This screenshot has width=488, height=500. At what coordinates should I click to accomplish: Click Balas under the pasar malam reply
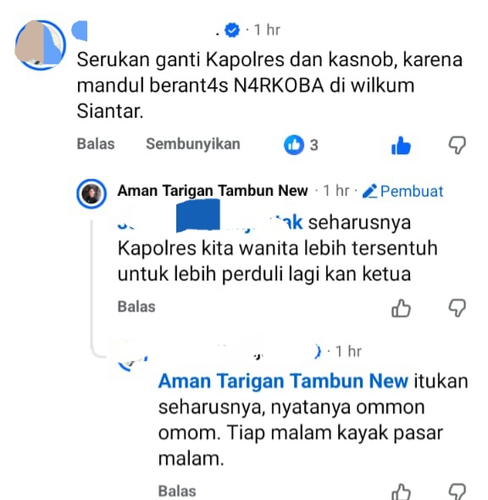[x=177, y=491]
